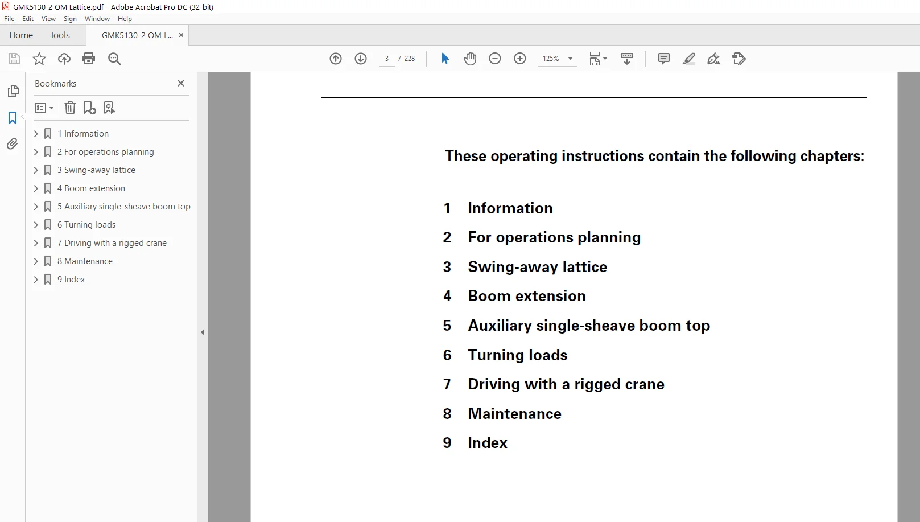This screenshot has height=522, width=920.
Task: Switch to the Home tab
Action: pyautogui.click(x=21, y=35)
